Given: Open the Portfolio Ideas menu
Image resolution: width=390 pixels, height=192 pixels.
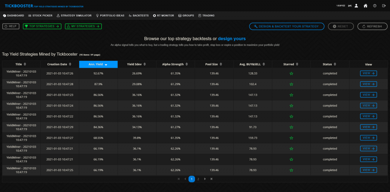Looking at the screenshot, I should tap(110, 16).
